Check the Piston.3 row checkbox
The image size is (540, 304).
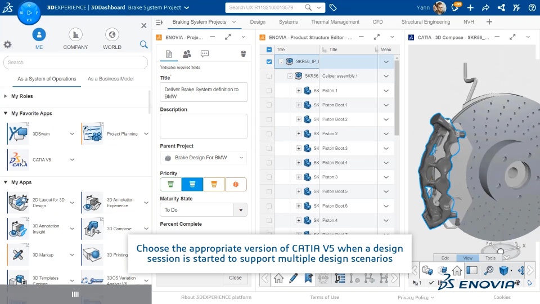[x=269, y=177]
